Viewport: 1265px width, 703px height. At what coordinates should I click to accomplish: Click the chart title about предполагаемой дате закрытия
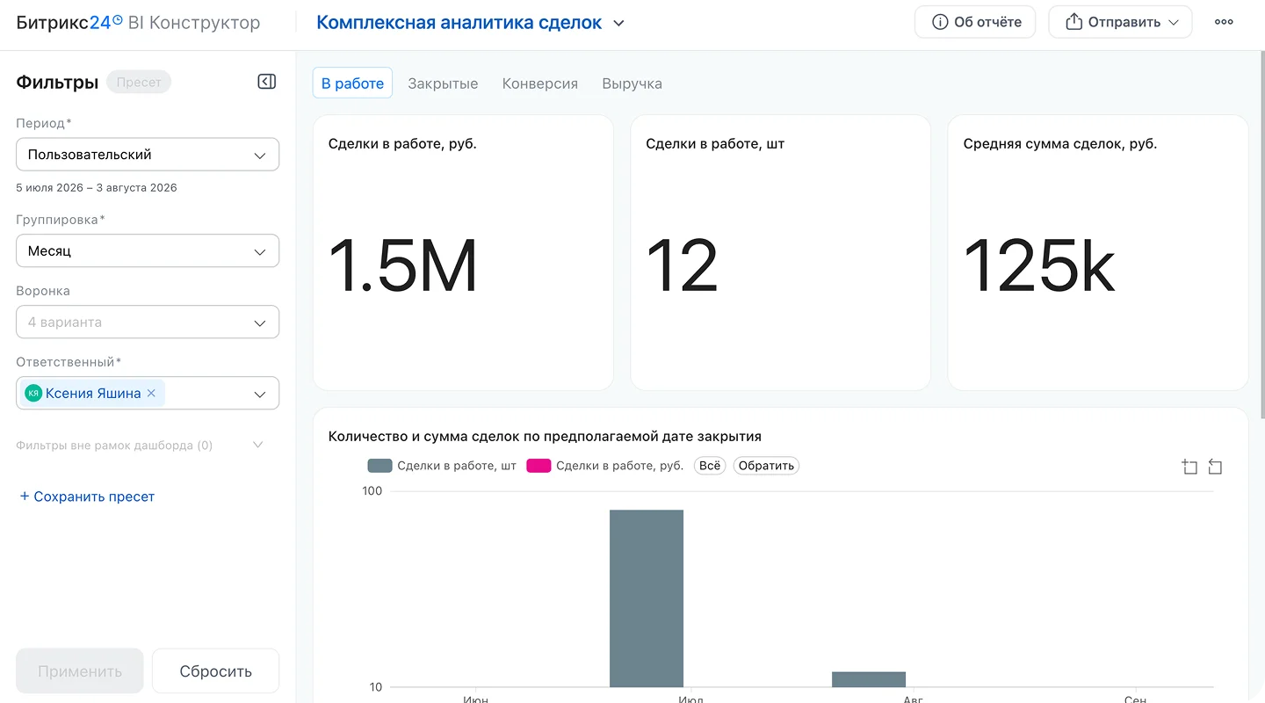click(545, 436)
